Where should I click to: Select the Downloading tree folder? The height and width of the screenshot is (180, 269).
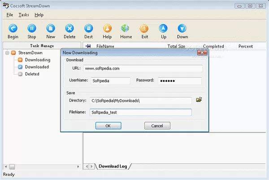tap(35, 60)
